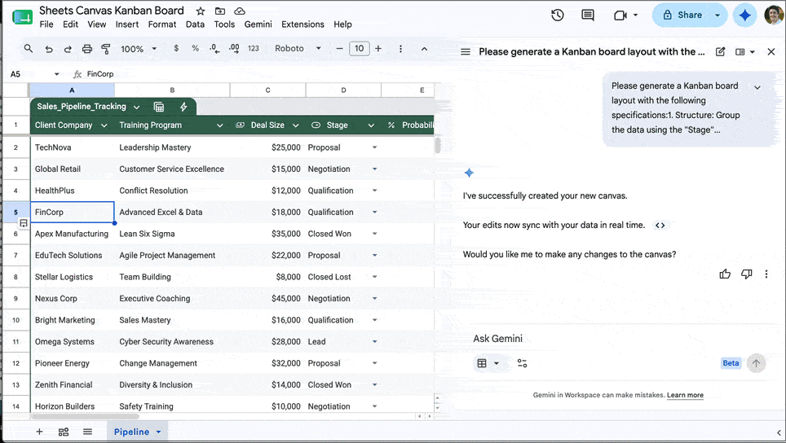Viewport: 786px width, 443px height.
Task: Click the Share button
Action: click(682, 15)
